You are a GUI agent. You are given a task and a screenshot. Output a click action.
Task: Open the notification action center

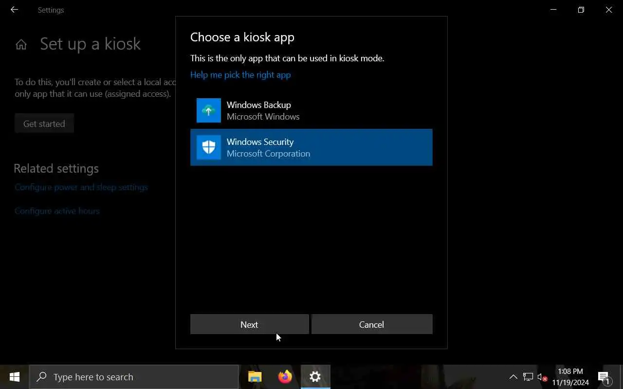[x=604, y=377]
